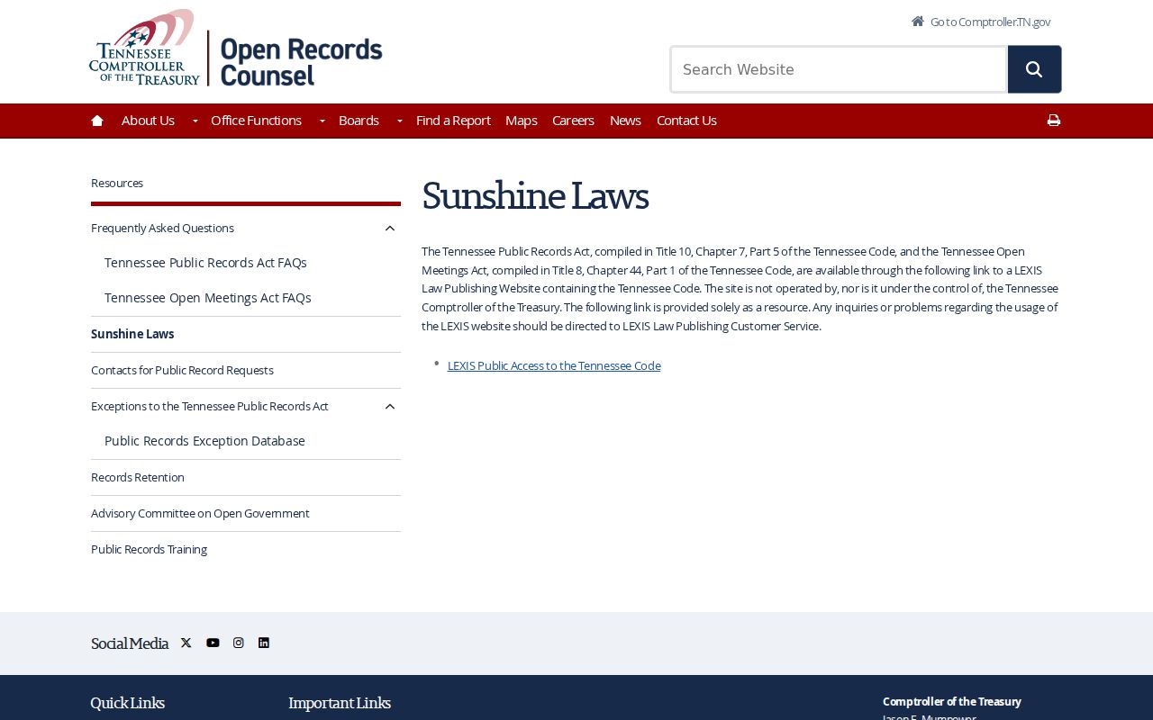
Task: Click the magnifying glass search button
Action: pos(1034,69)
